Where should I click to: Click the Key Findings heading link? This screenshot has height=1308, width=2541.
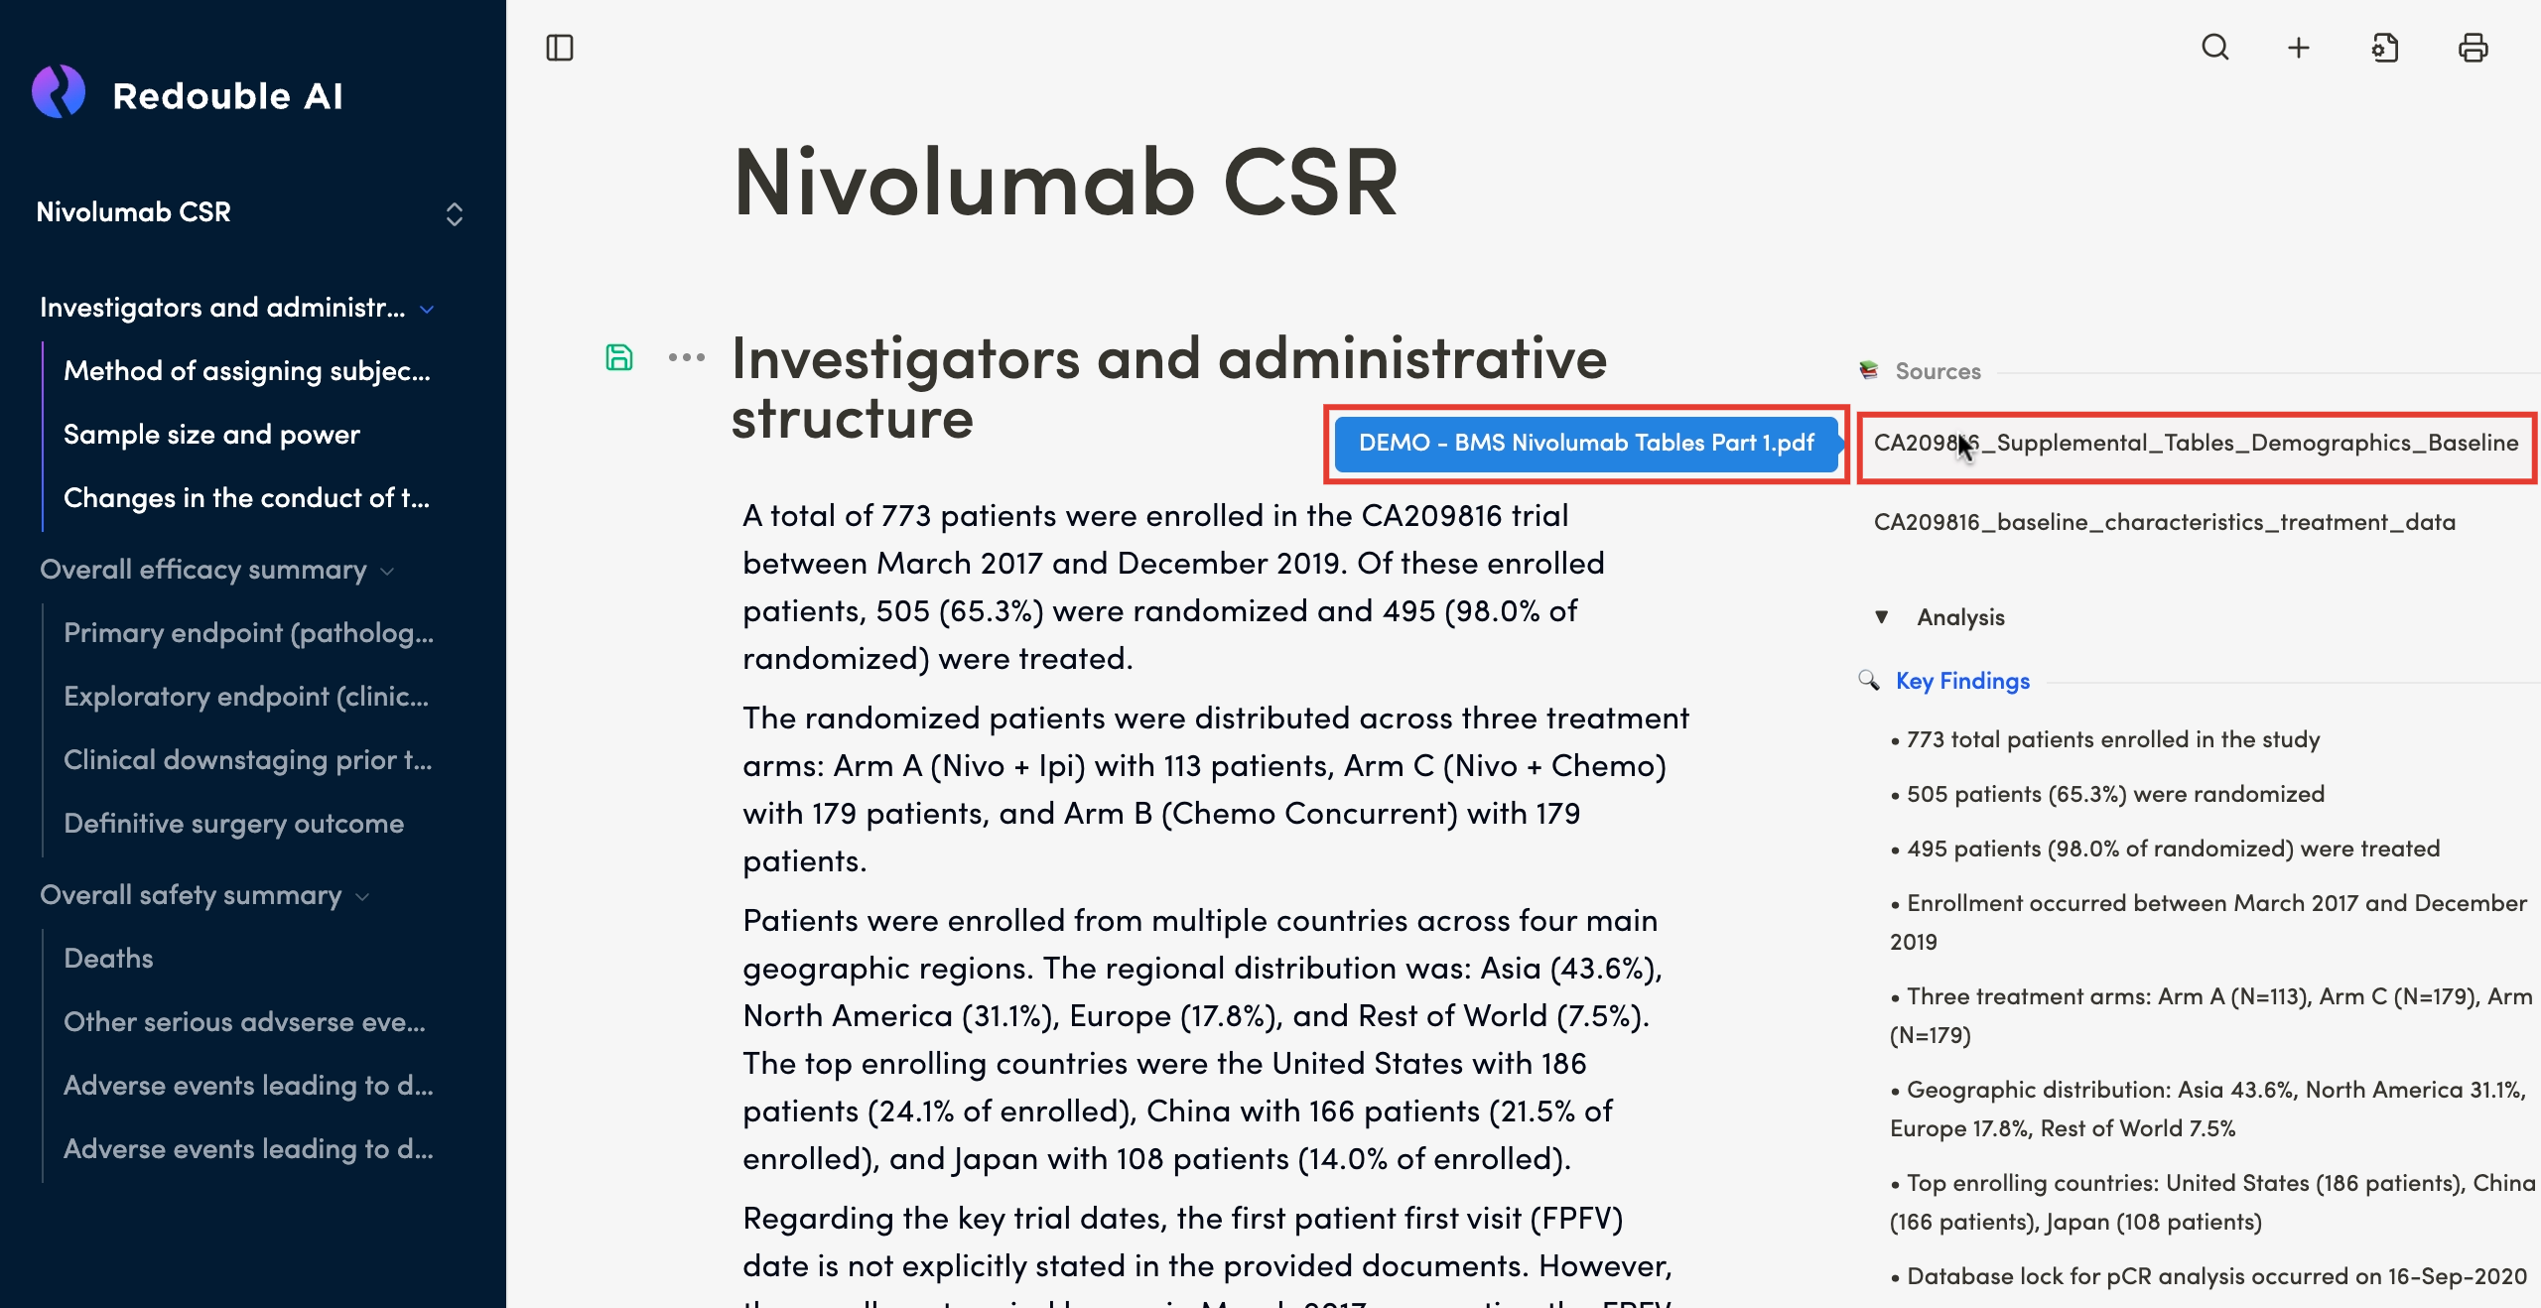pyautogui.click(x=1962, y=681)
